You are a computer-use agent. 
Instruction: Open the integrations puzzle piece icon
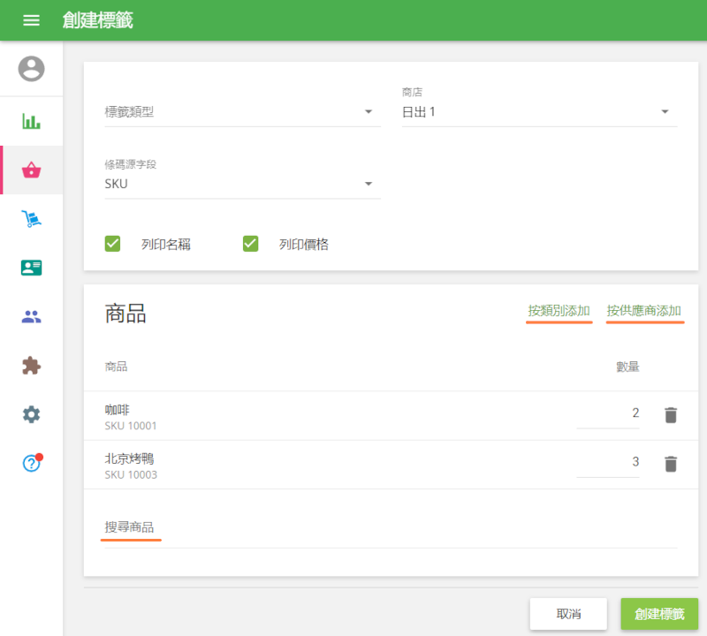point(31,366)
